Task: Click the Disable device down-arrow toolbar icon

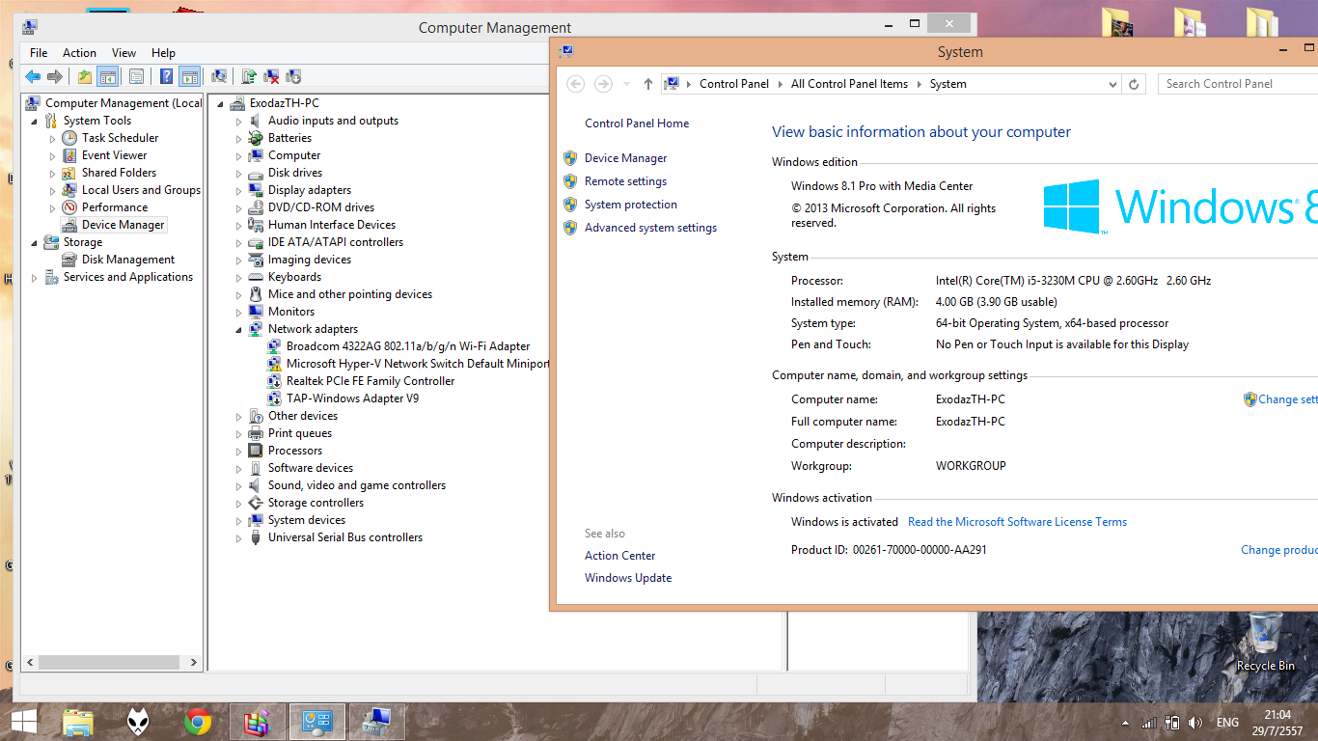Action: click(294, 77)
